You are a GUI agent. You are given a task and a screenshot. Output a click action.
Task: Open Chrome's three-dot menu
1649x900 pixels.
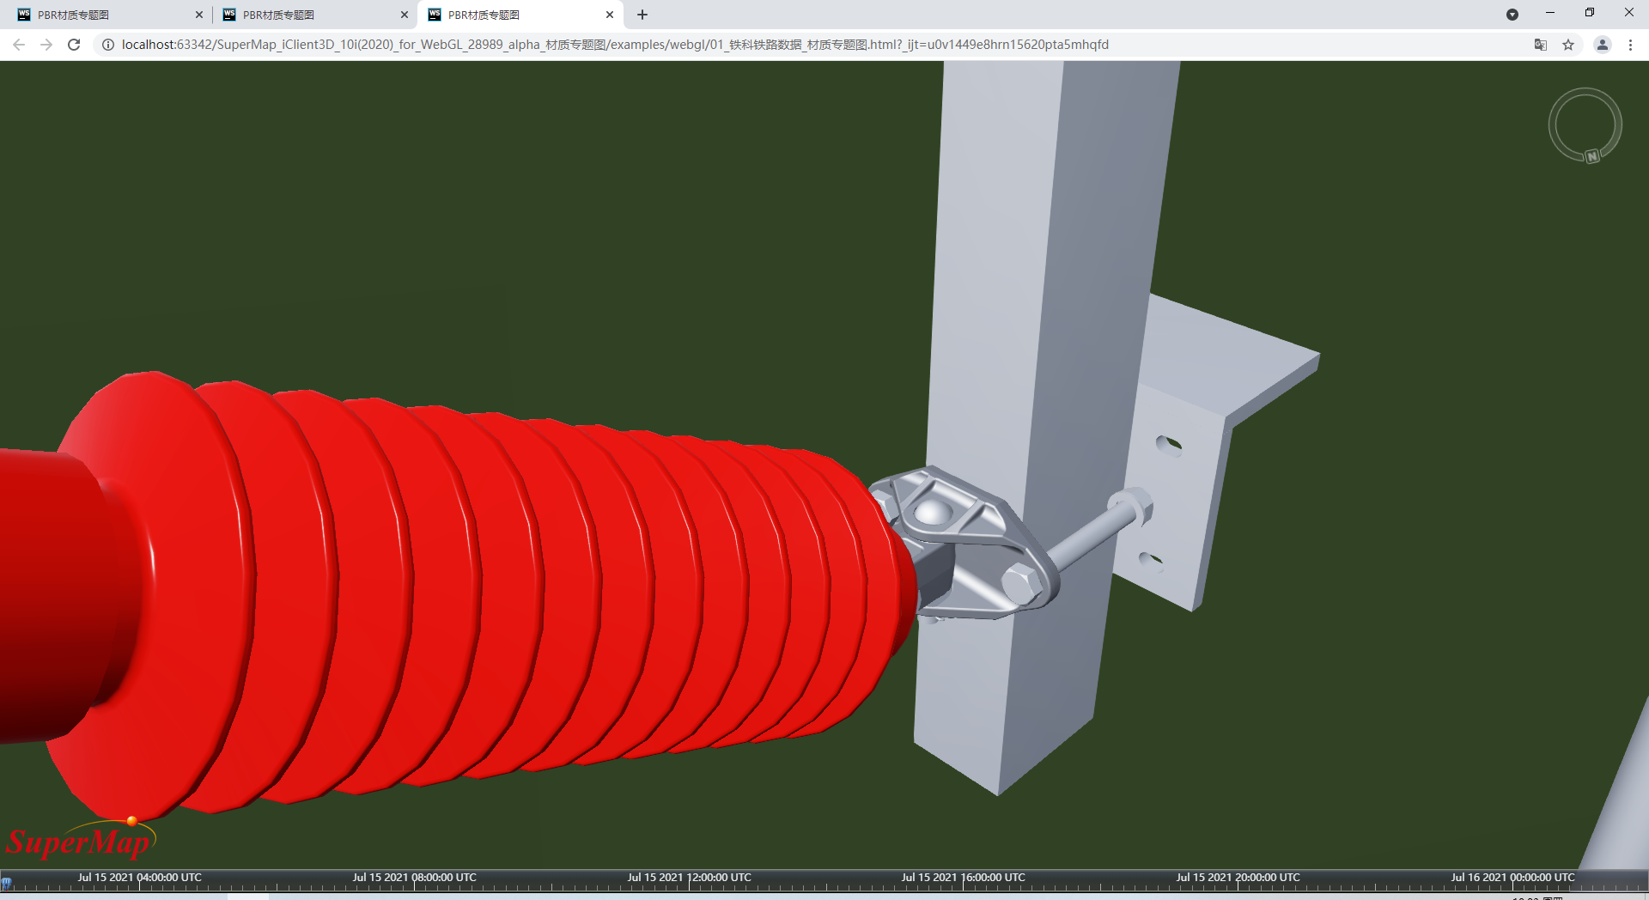pos(1630,45)
